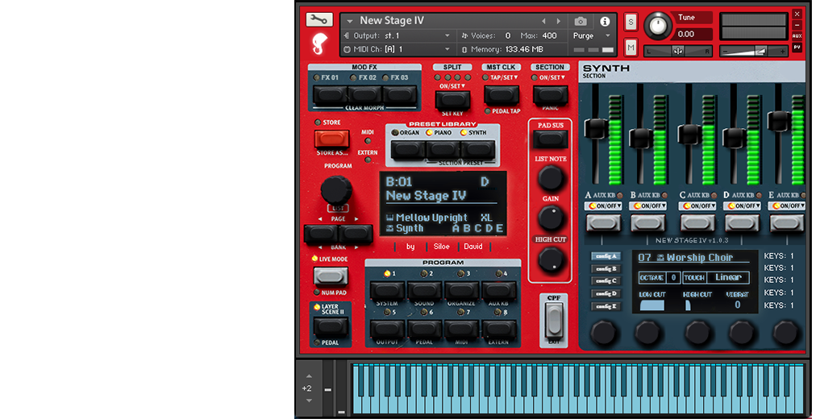Toggle the Solo (S) button

631,22
